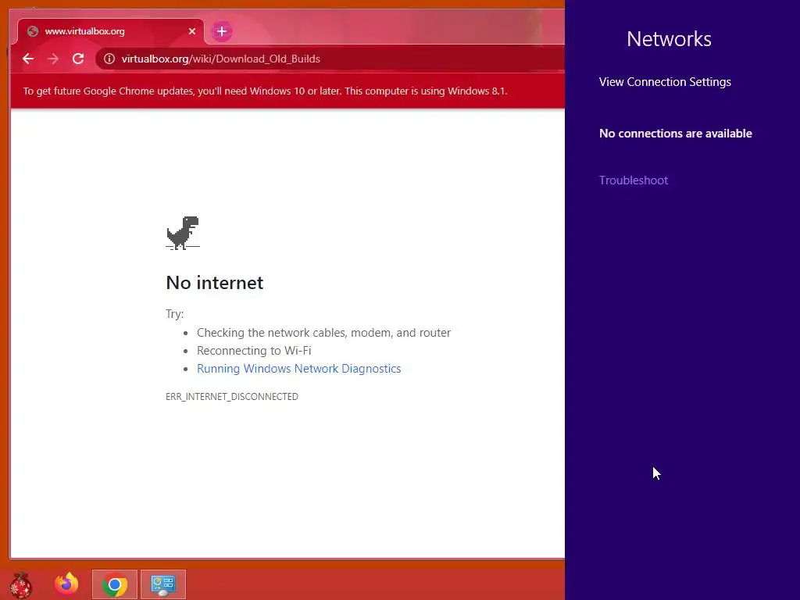Open a new tab with plus button
The image size is (800, 600).
(x=221, y=31)
